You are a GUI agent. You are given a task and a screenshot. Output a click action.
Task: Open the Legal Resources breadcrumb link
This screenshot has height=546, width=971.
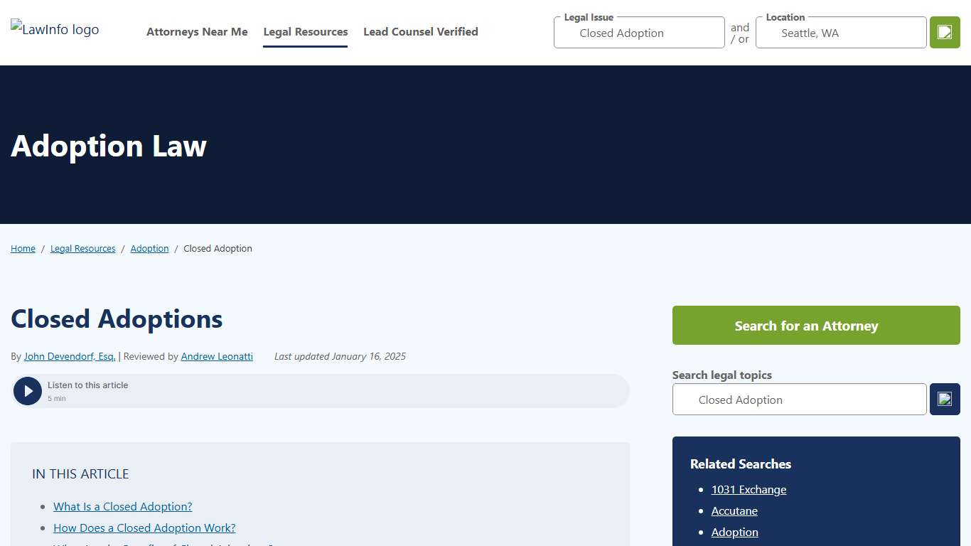click(82, 249)
